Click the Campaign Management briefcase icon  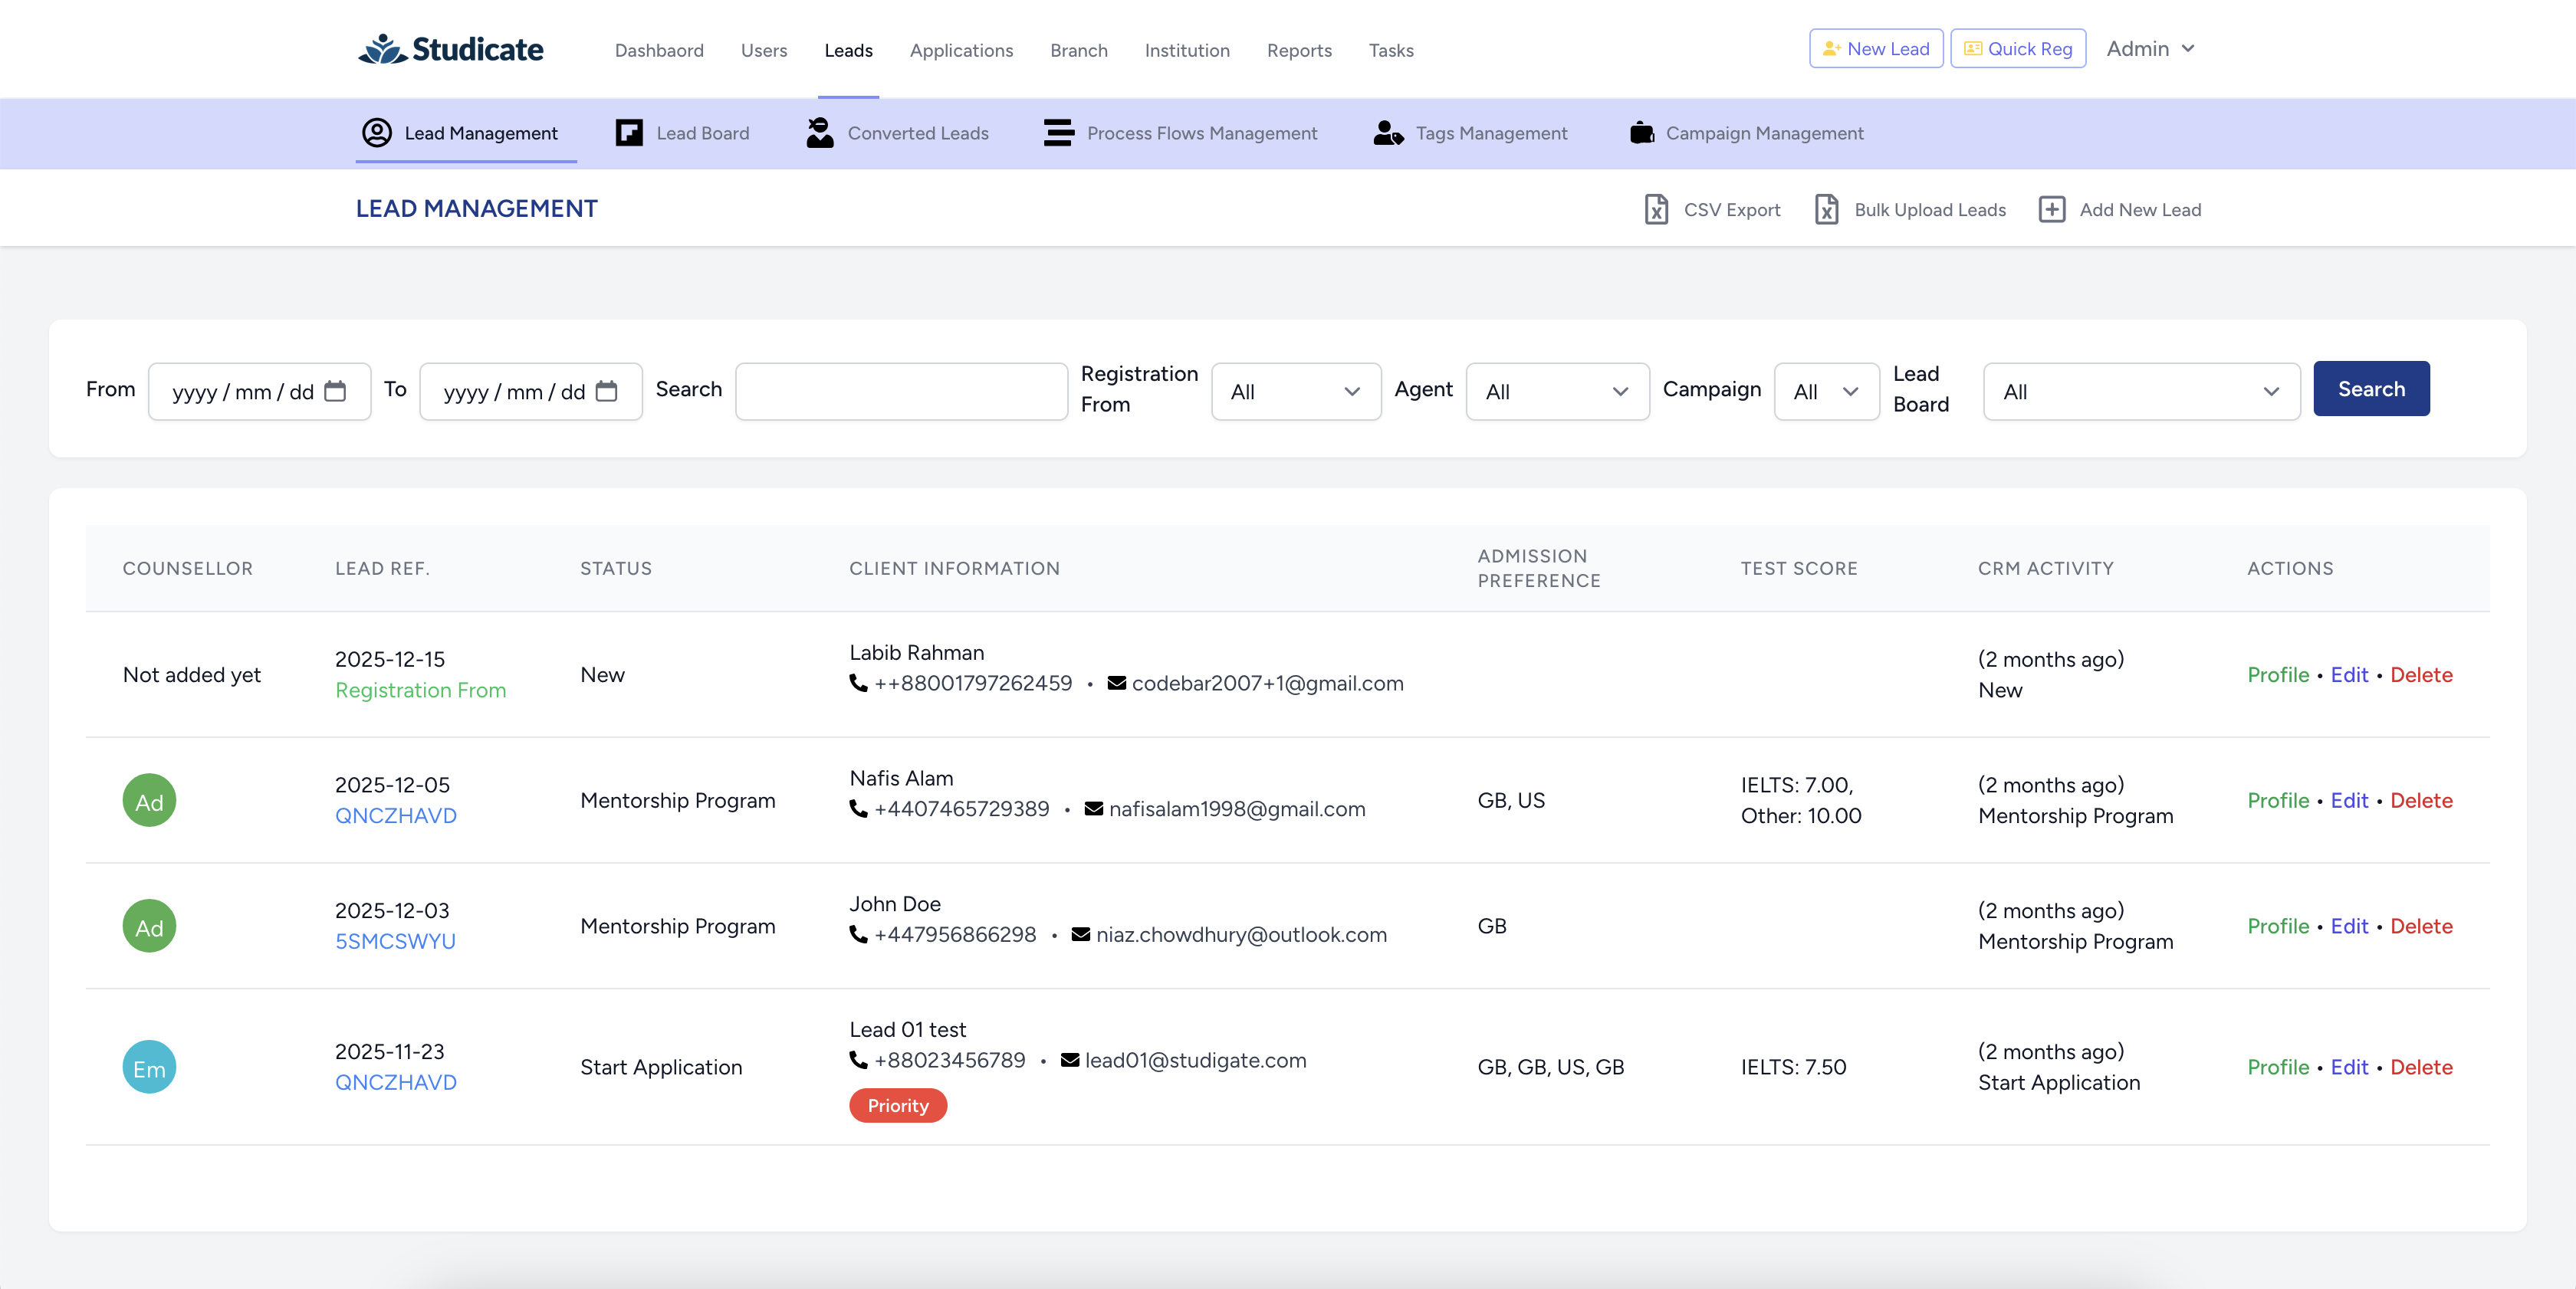[1641, 133]
